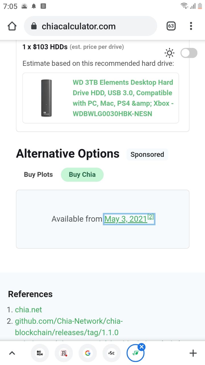
Task: Open the WD 3TB Elements hard drive link
Action: [x=123, y=98]
